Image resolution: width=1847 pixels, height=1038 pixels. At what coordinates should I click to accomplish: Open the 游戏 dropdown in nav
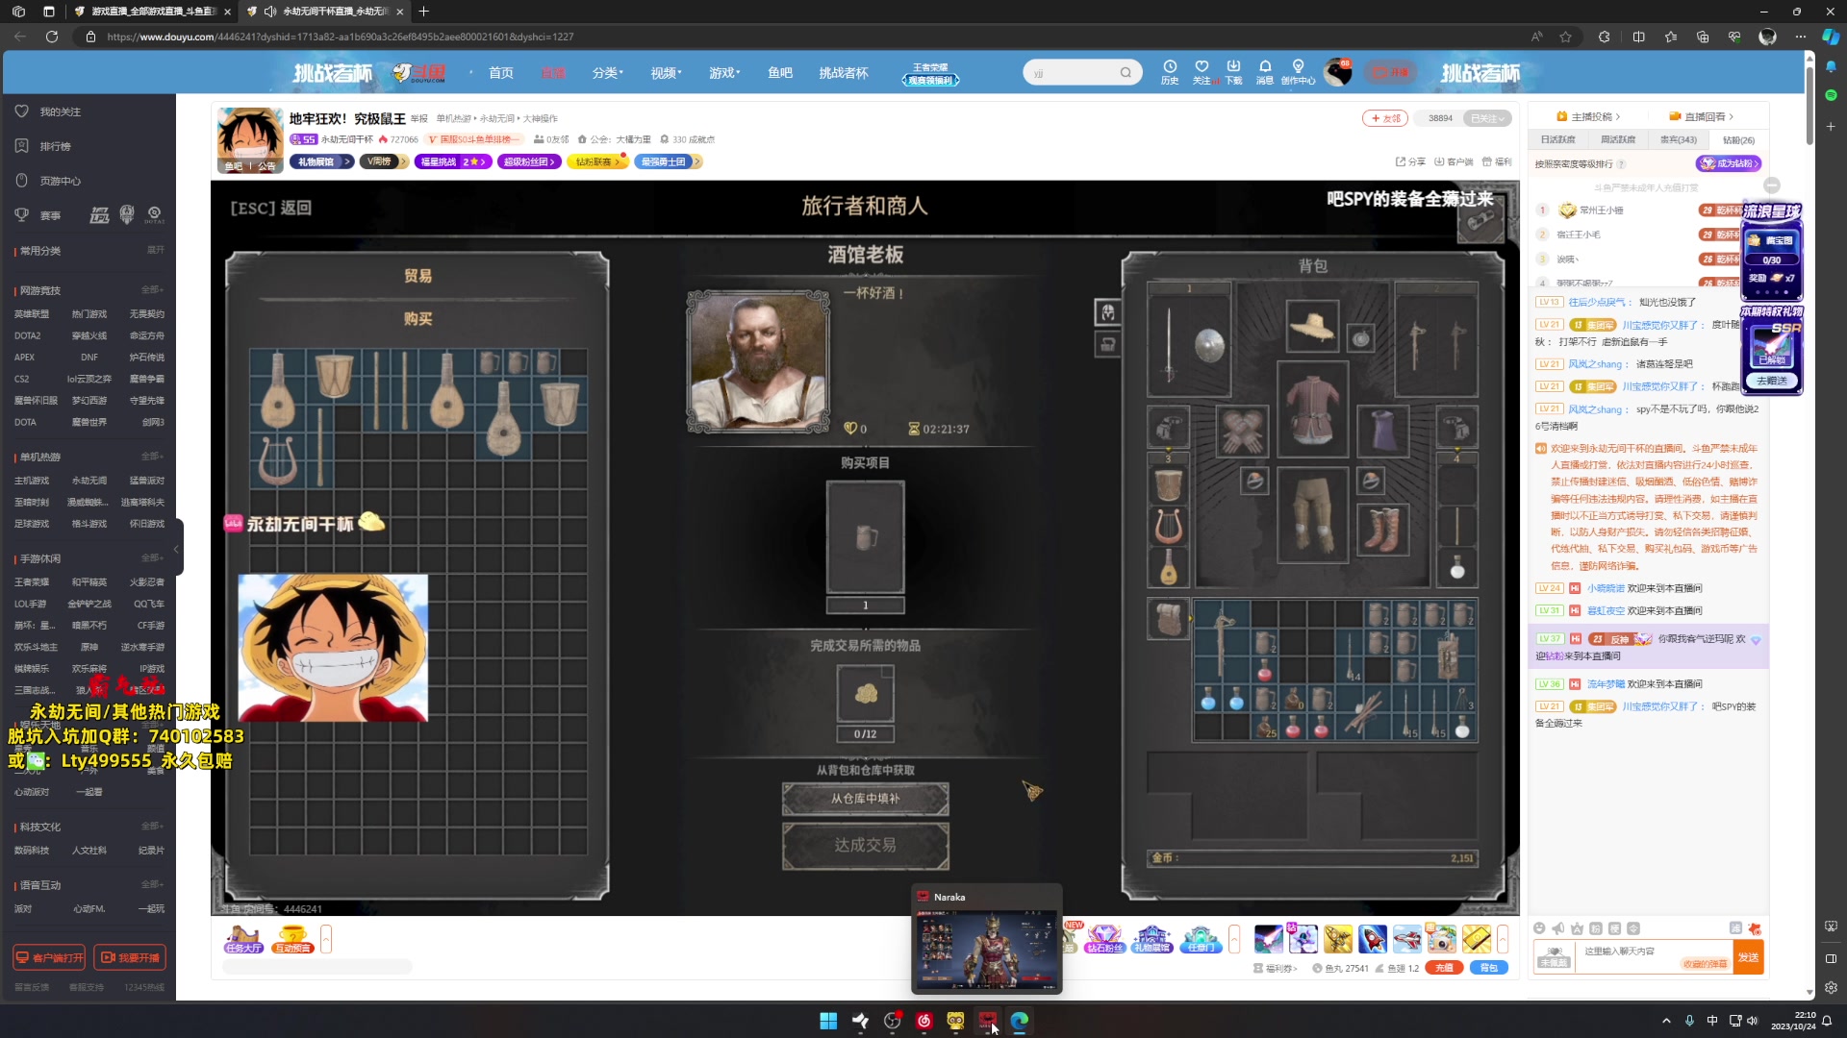(x=724, y=73)
